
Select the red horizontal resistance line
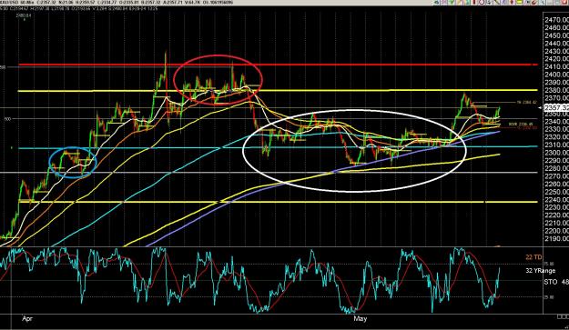(278, 65)
